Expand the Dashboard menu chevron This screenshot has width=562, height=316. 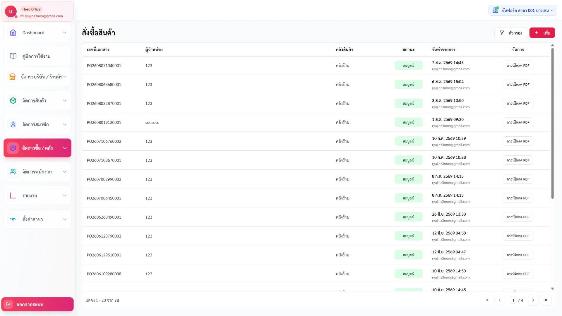click(x=65, y=32)
